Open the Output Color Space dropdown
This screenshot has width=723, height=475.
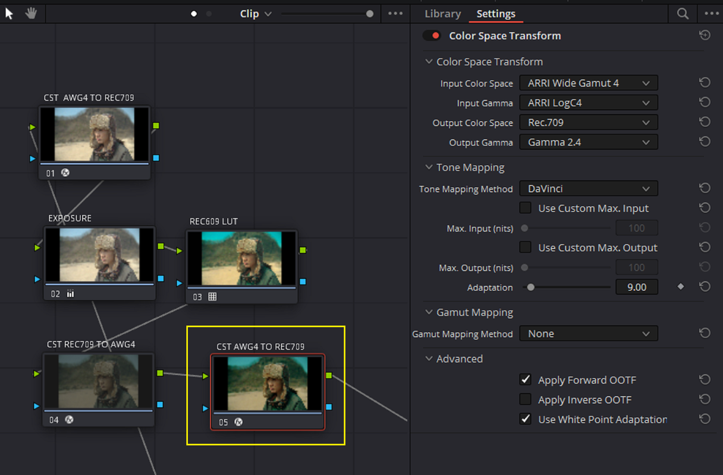coord(589,122)
